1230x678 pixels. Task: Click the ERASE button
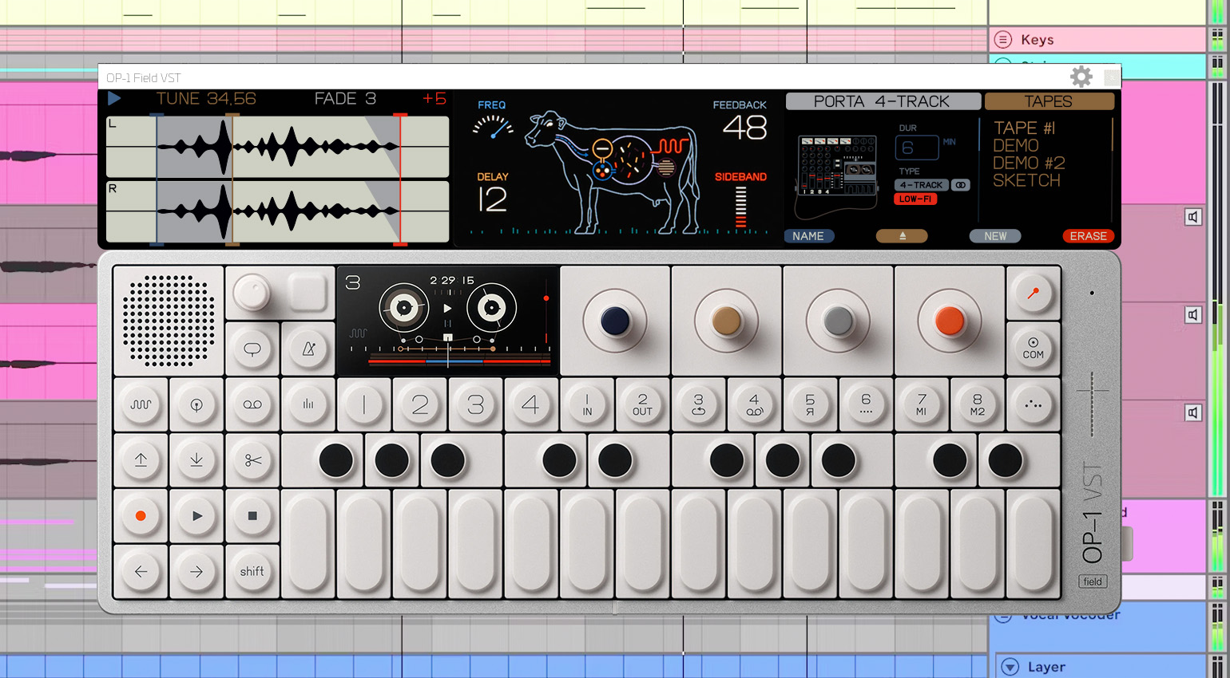(1089, 236)
